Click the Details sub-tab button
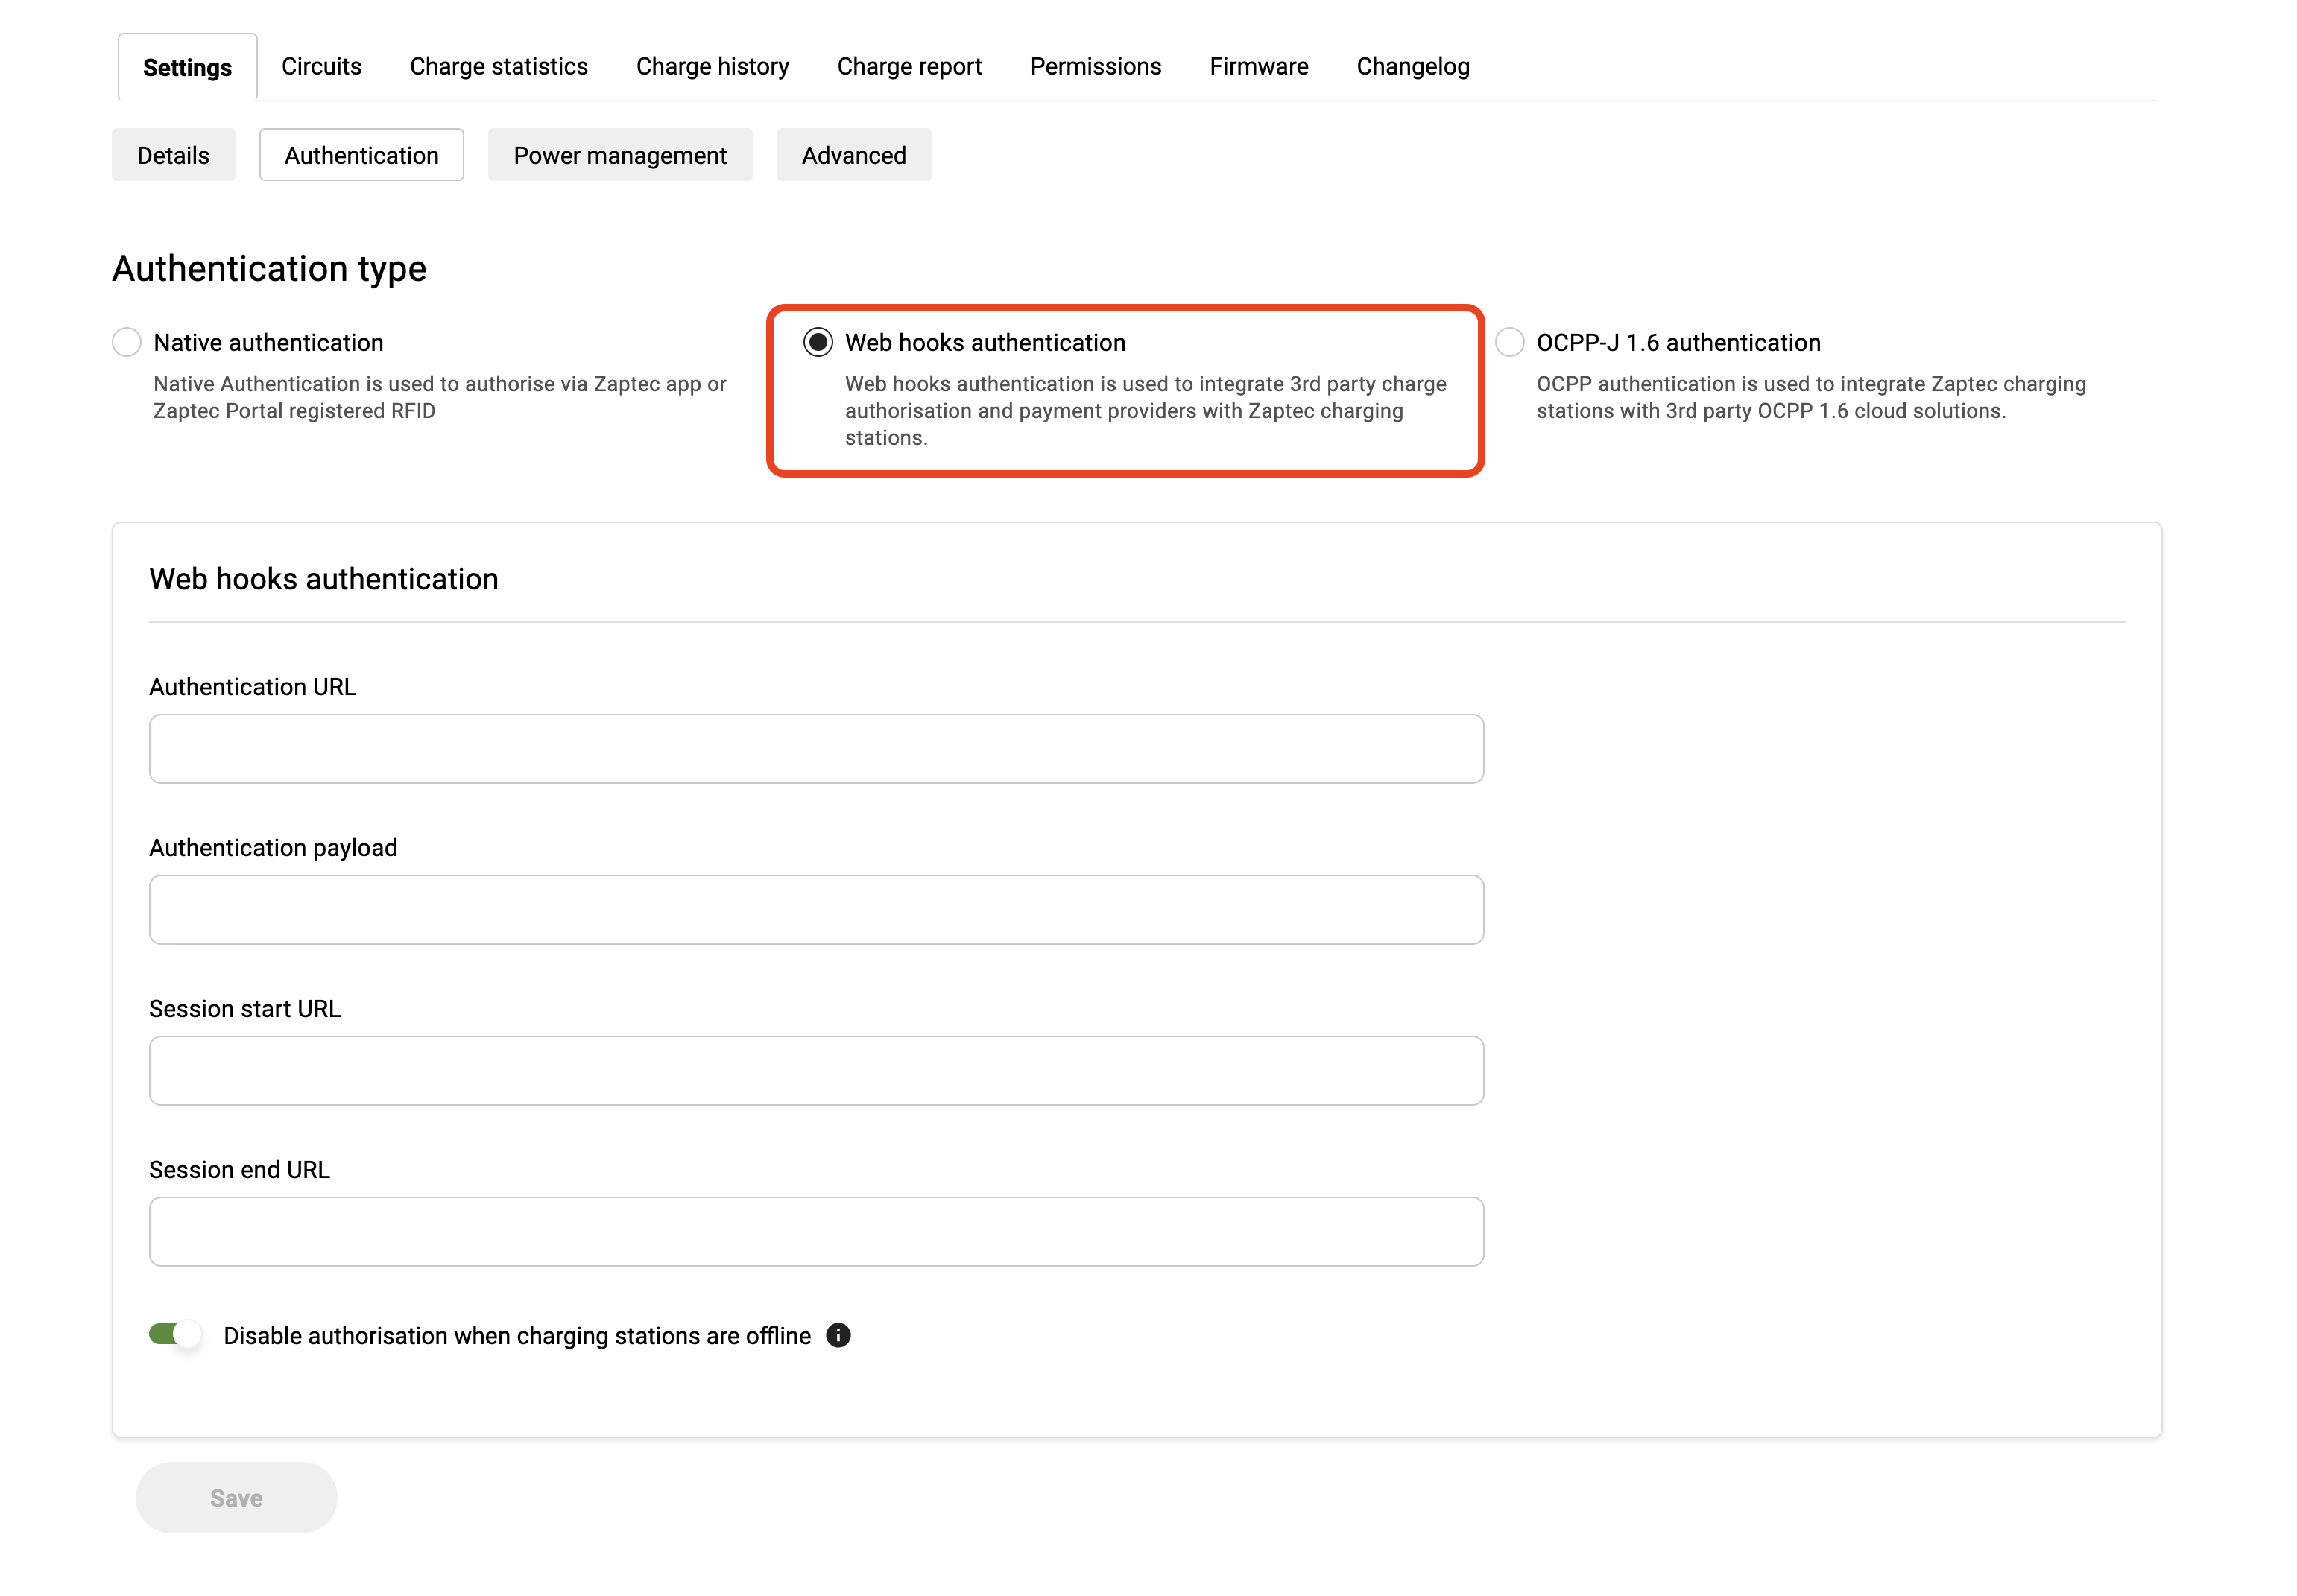Viewport: 2297px width, 1596px height. (x=173, y=155)
